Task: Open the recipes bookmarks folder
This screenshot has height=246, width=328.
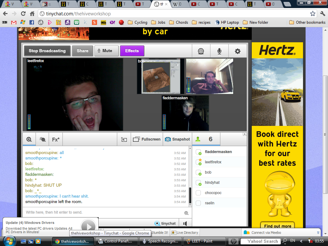Action: coord(201,22)
